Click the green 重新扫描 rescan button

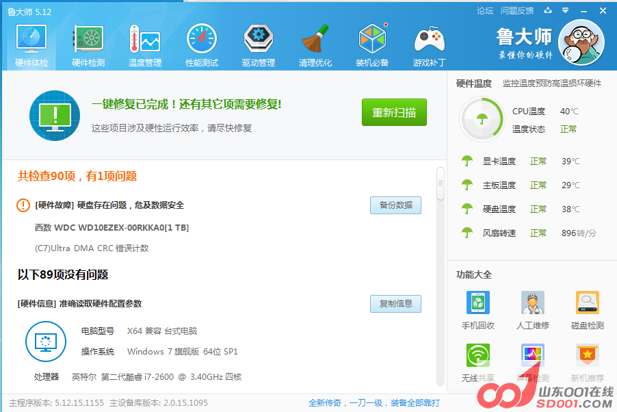394,112
